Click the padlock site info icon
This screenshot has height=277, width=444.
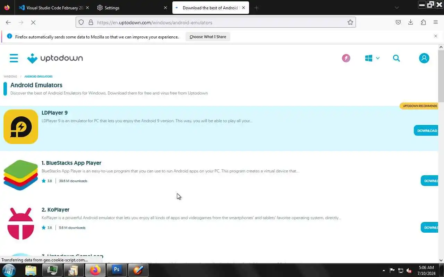[91, 23]
